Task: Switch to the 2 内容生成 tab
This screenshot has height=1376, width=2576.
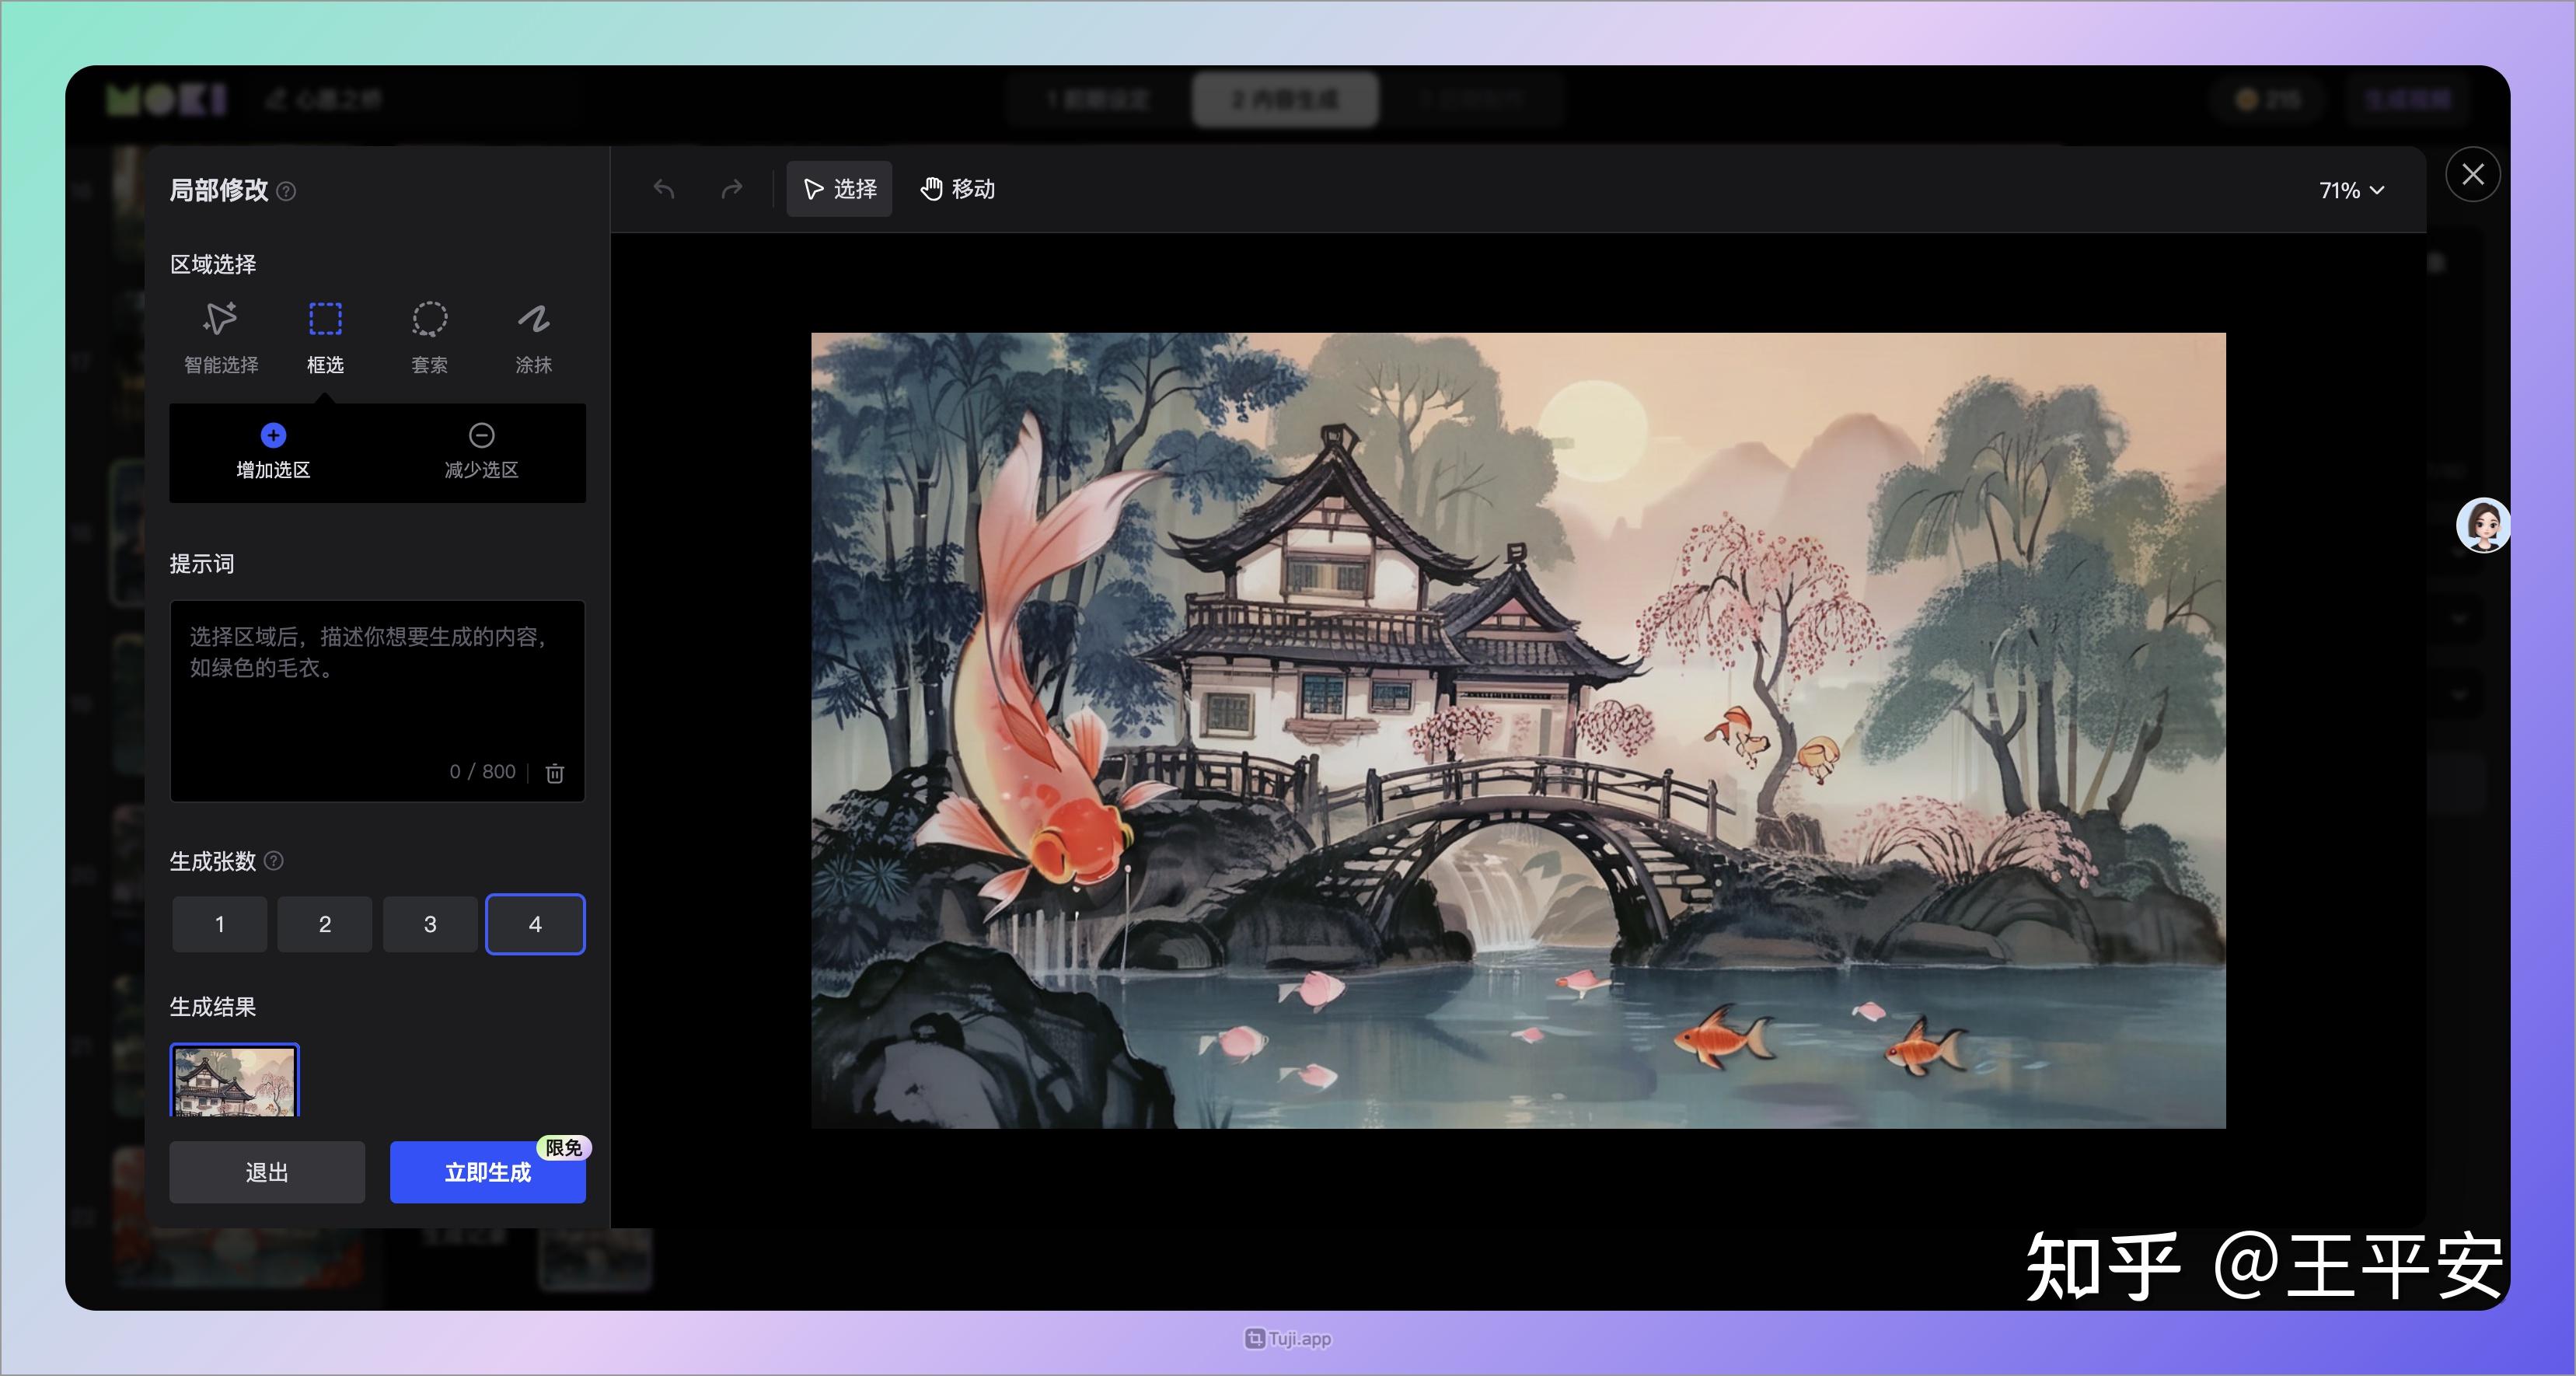Action: tap(1283, 99)
